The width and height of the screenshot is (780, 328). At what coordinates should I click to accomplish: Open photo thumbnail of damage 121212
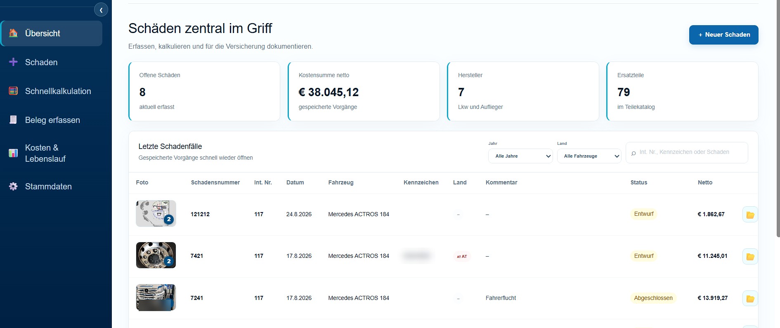[x=156, y=214]
